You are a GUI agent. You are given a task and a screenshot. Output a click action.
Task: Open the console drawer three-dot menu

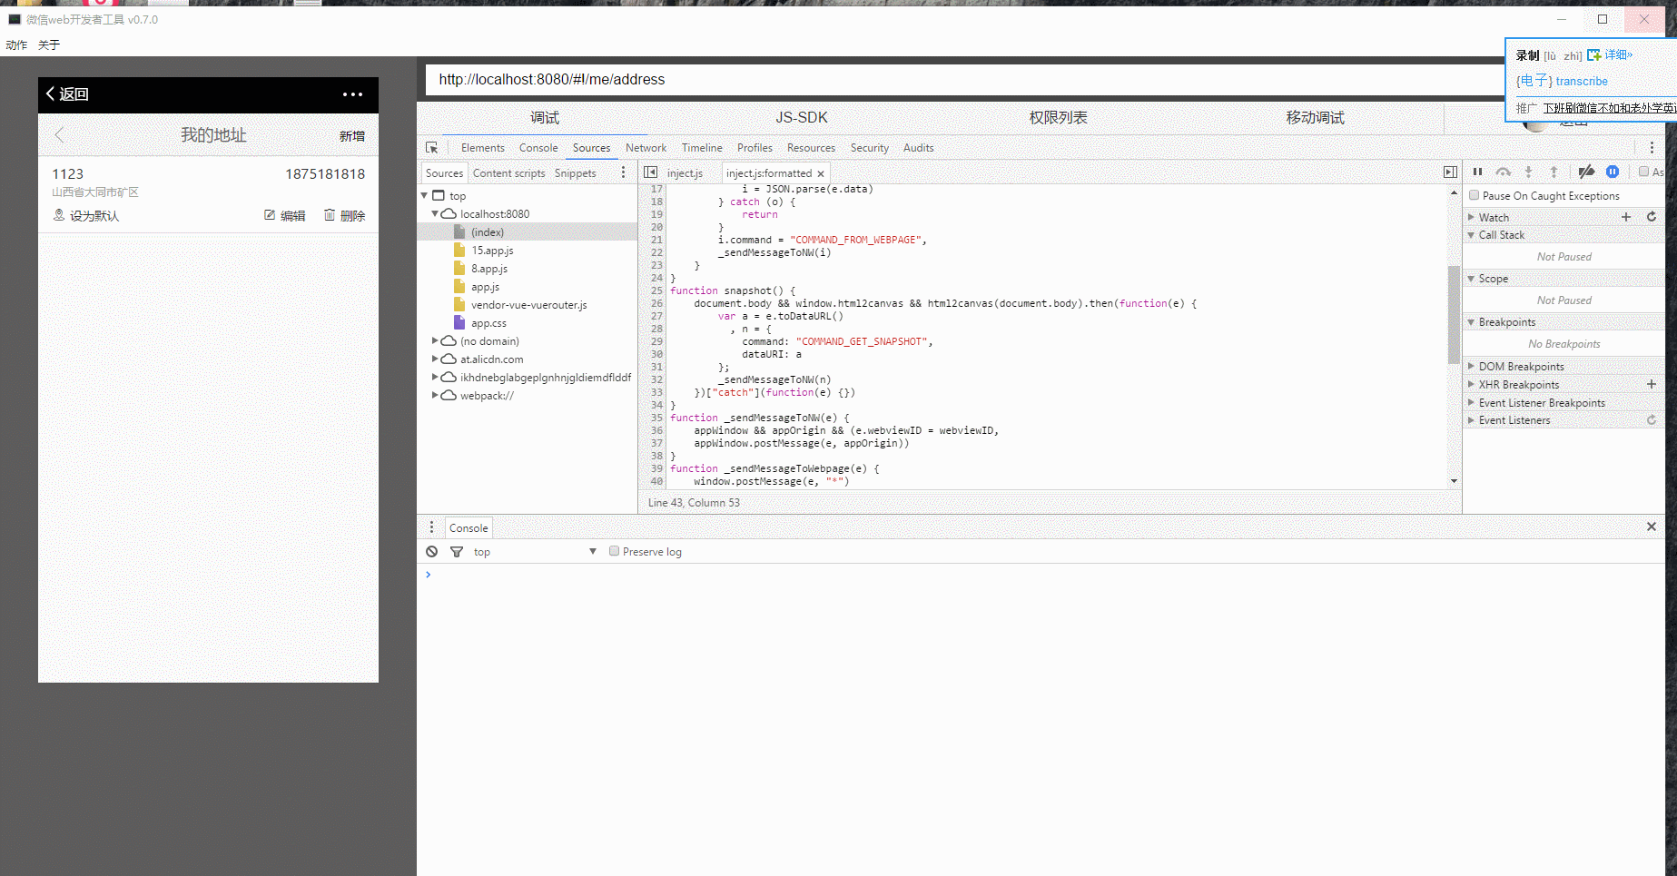click(431, 527)
